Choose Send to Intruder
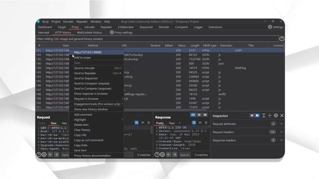This screenshot has width=319, height=179. coord(97,68)
